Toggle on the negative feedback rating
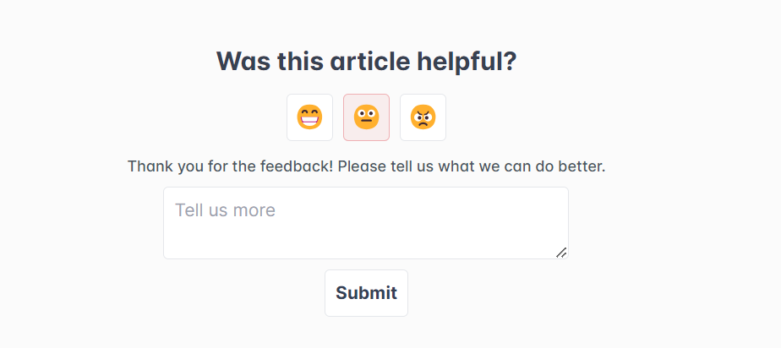The height and width of the screenshot is (348, 781). coord(423,117)
